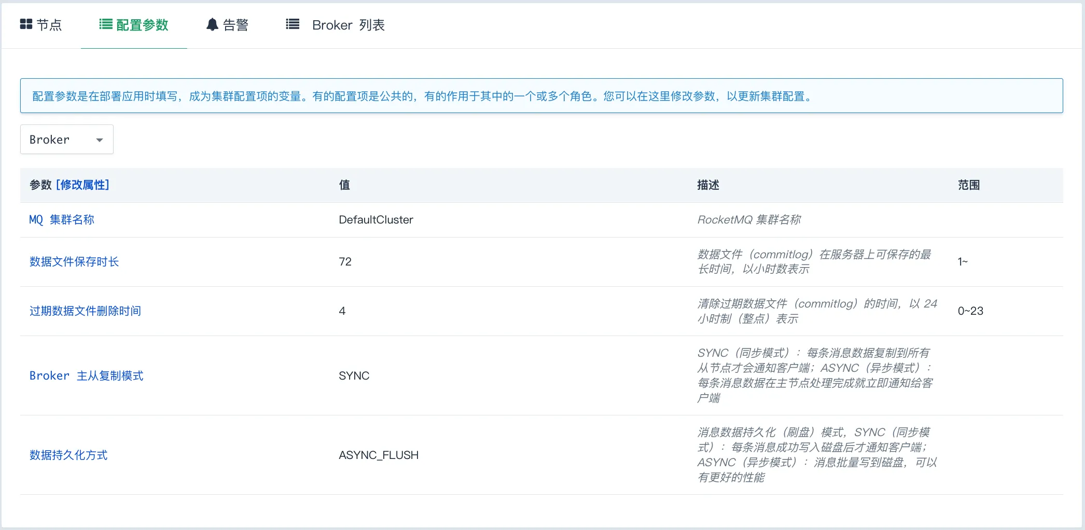Open the Broker role dropdown
This screenshot has height=530, width=1085.
click(67, 140)
